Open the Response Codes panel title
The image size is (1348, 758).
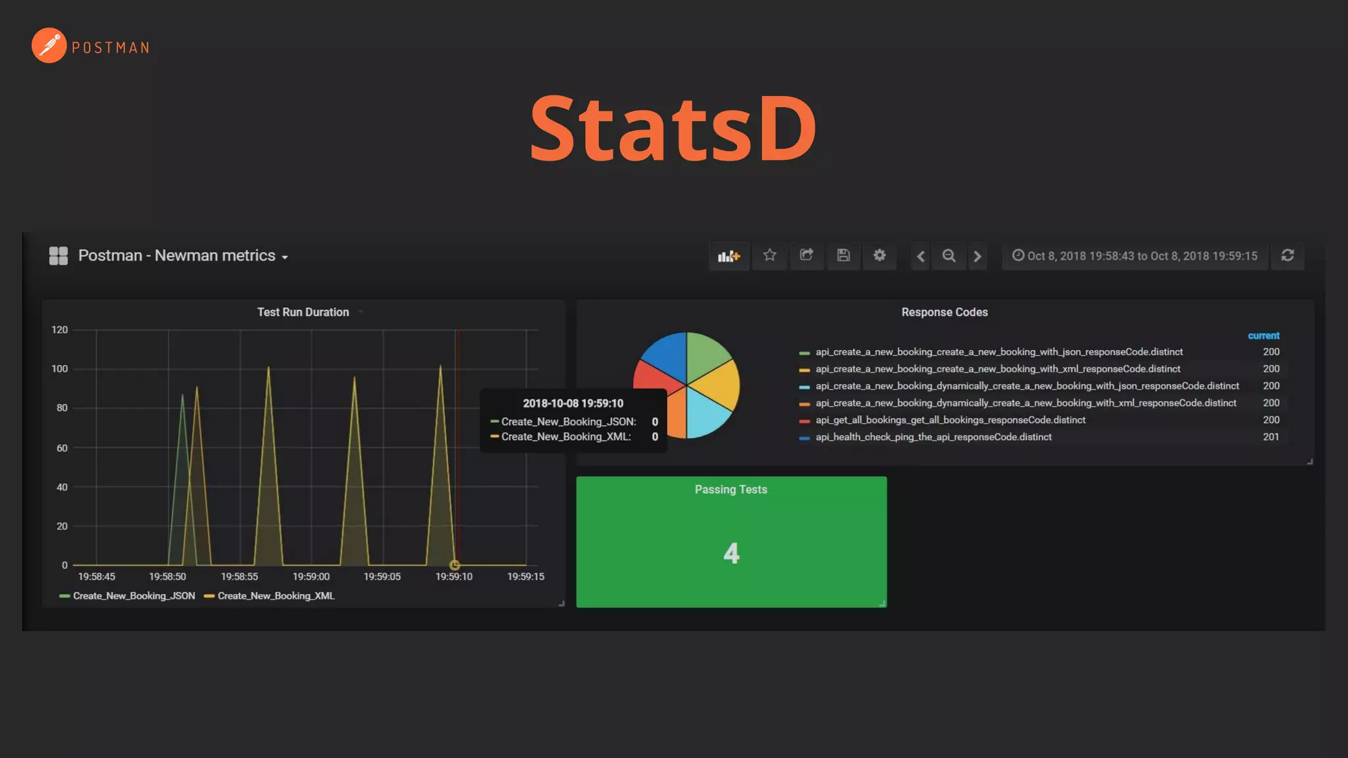945,313
